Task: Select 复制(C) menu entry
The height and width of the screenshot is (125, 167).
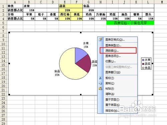Action: click(x=110, y=83)
